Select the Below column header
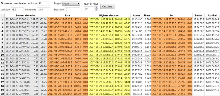 coord(198,15)
